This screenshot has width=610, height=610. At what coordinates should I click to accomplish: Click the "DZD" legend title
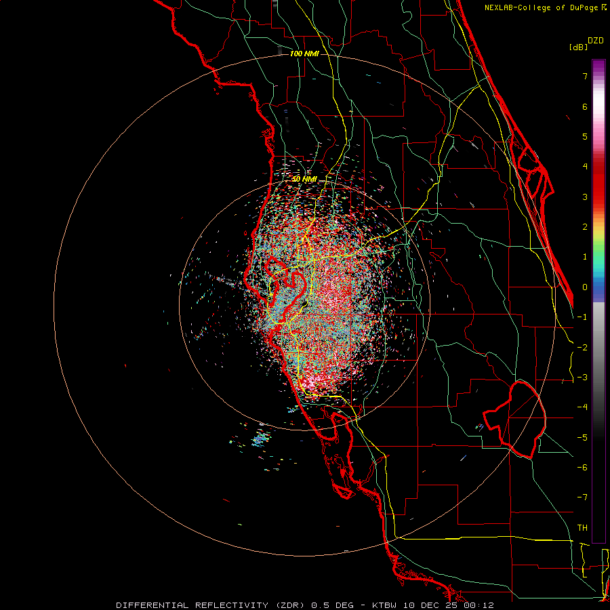click(596, 41)
